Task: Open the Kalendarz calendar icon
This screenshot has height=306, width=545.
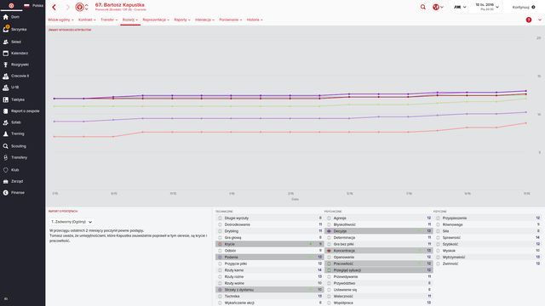Action: [6, 53]
